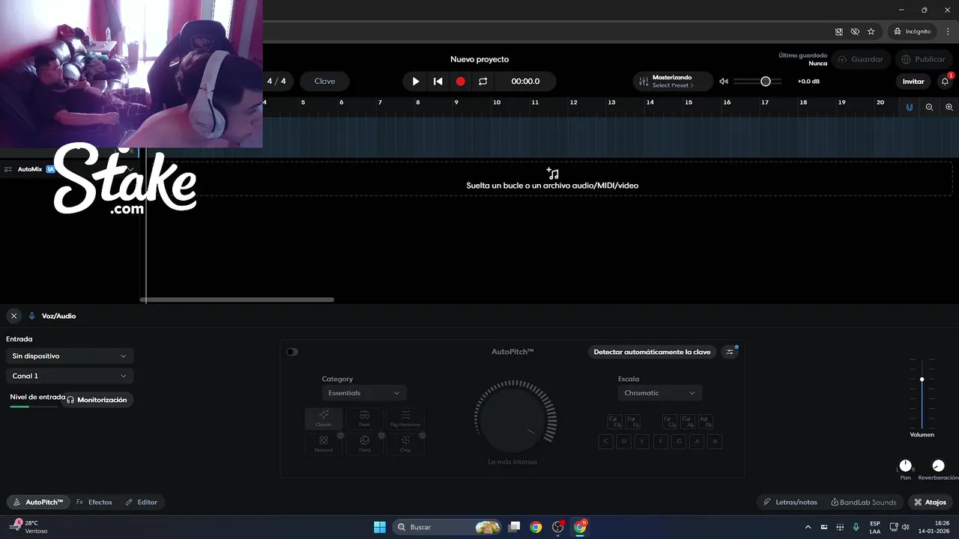
Task: Close the Voz/Audio panel
Action: point(13,316)
